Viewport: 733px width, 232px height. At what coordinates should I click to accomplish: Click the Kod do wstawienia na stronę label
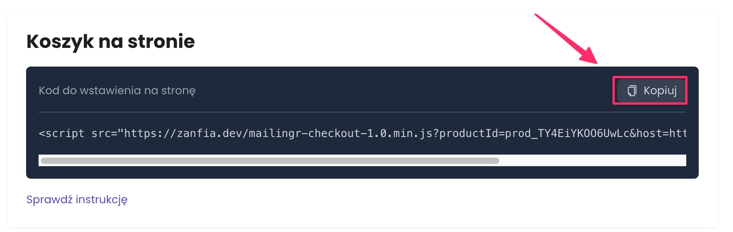117,91
